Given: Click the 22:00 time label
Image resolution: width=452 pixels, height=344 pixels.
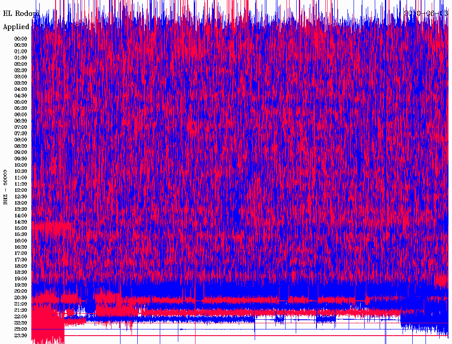Looking at the screenshot, I should coord(21,317).
